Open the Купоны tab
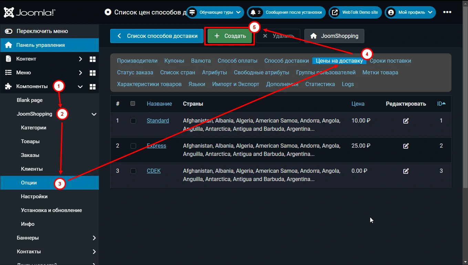Viewport: 468px width, 265px height. (174, 61)
